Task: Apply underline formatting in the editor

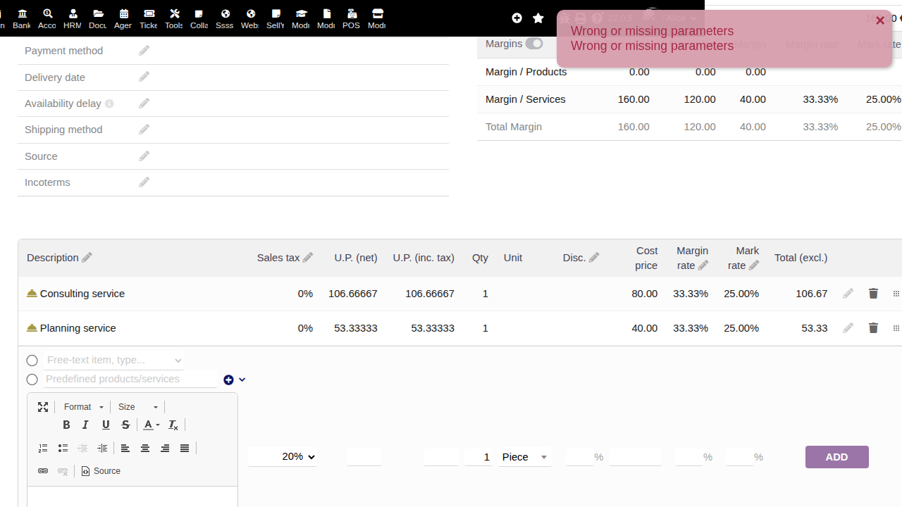Action: (106, 425)
